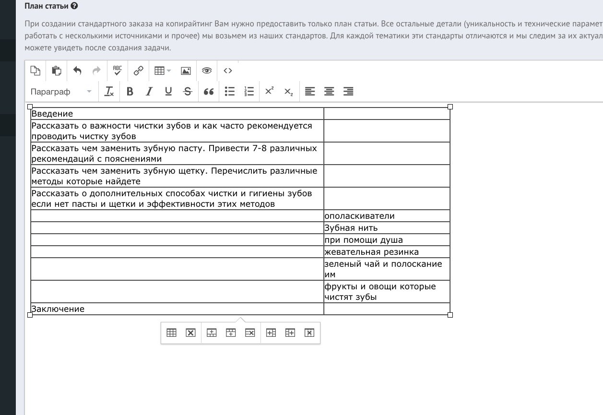
Task: Click cell 'Рассказать о дополнительных способах чистки'
Action: 177,199
